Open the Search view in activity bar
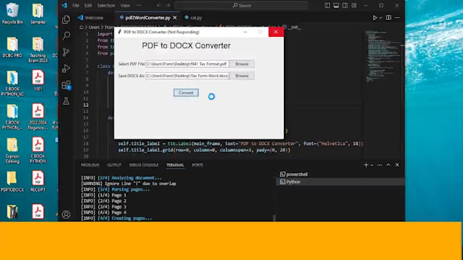The image size is (463, 260). [66, 35]
